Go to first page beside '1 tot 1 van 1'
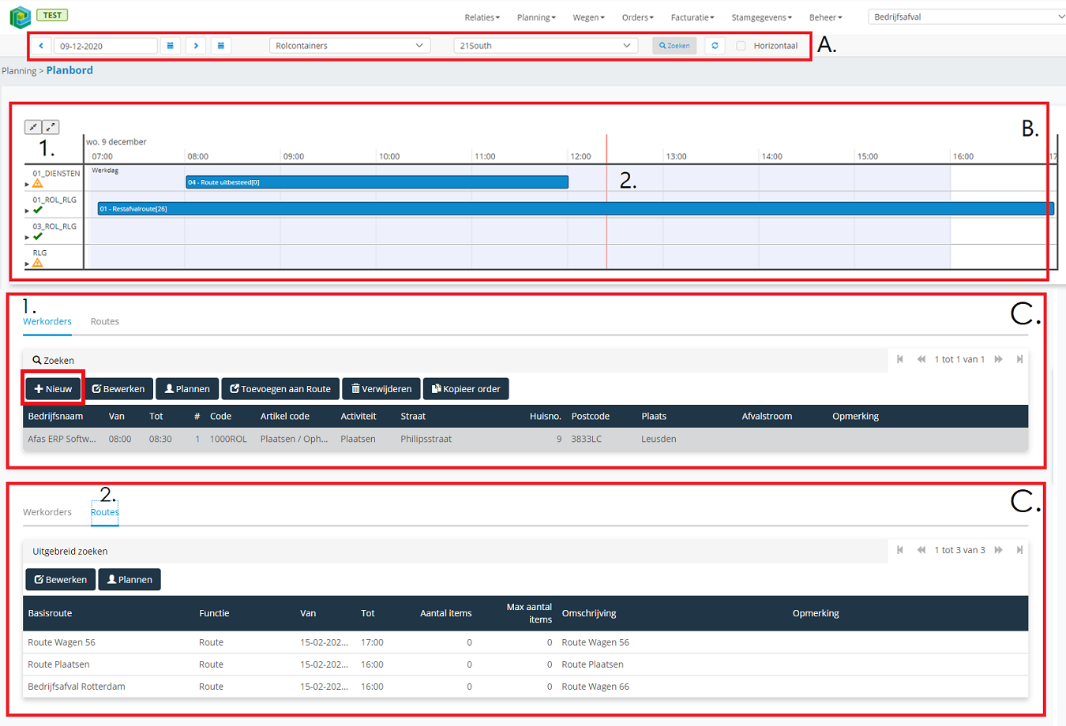The width and height of the screenshot is (1066, 726). (900, 359)
